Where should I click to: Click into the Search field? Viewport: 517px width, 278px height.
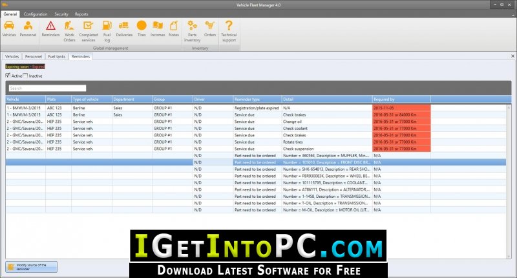(x=47, y=88)
